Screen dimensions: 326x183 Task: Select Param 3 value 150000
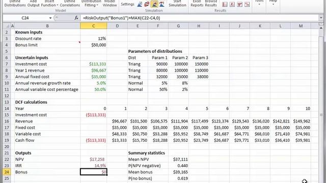199,64
